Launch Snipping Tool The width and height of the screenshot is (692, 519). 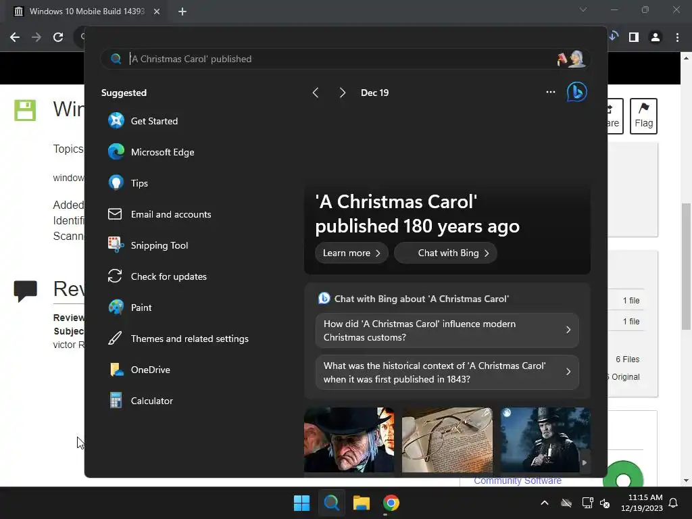[x=148, y=245]
